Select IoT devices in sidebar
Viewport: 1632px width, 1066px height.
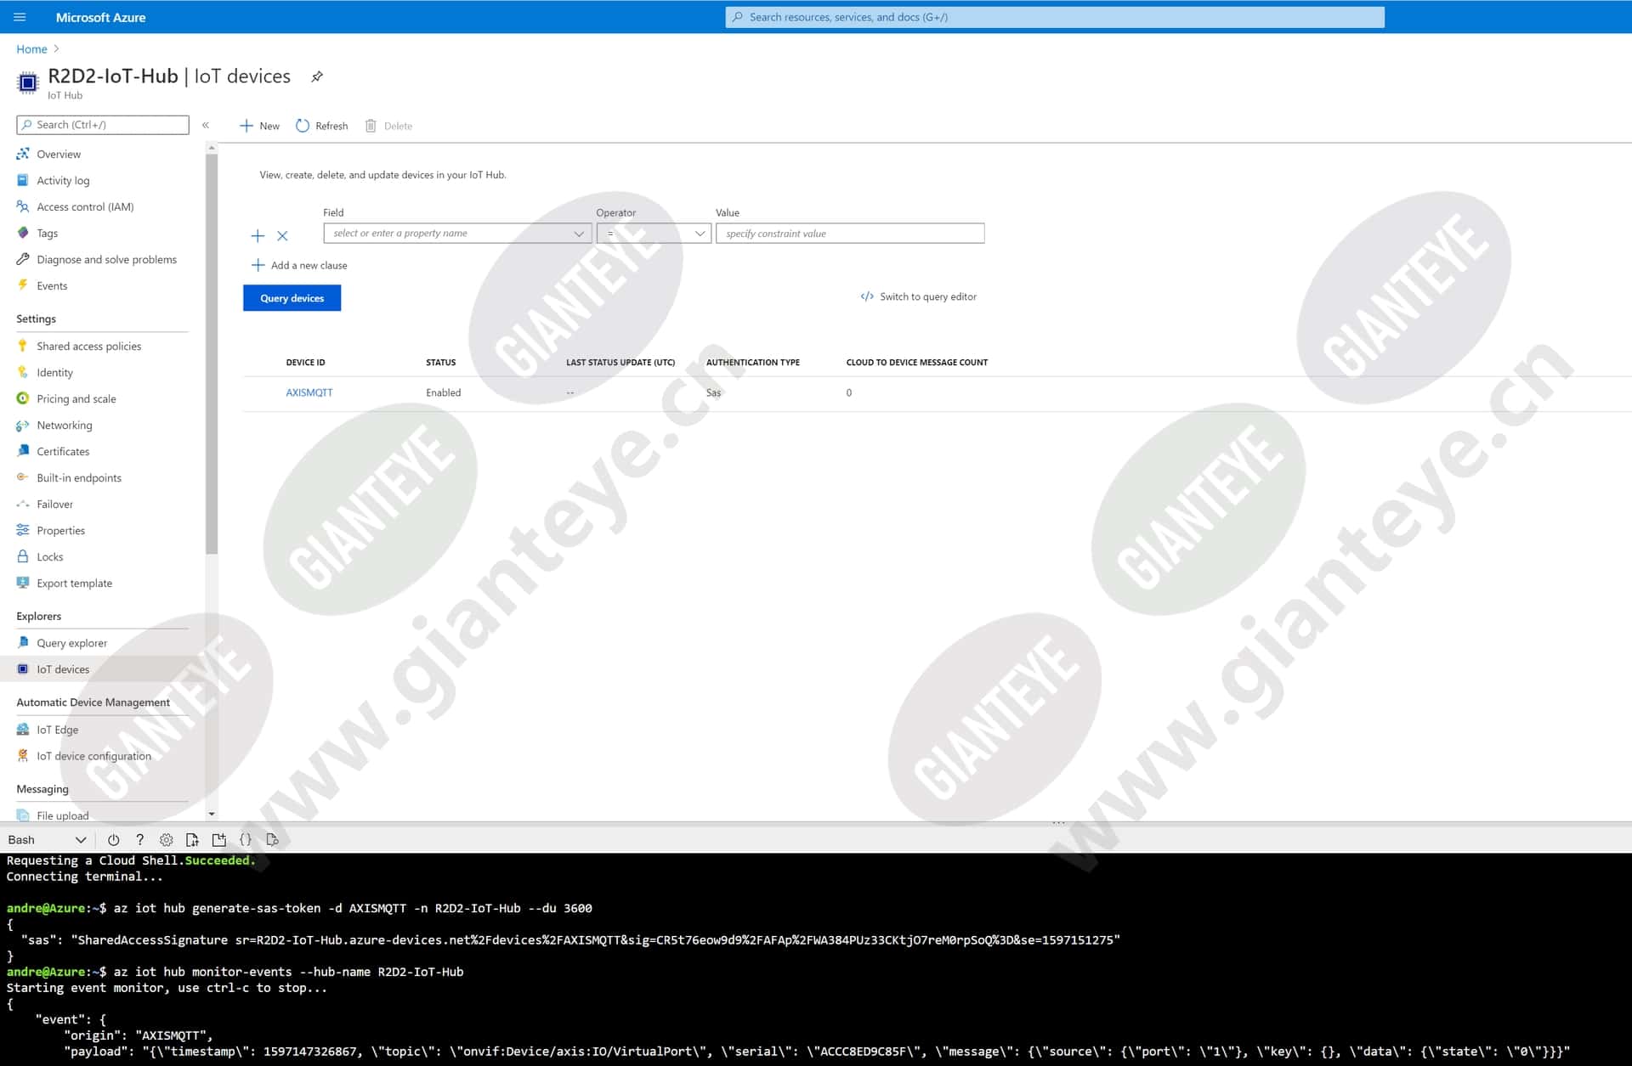point(63,669)
